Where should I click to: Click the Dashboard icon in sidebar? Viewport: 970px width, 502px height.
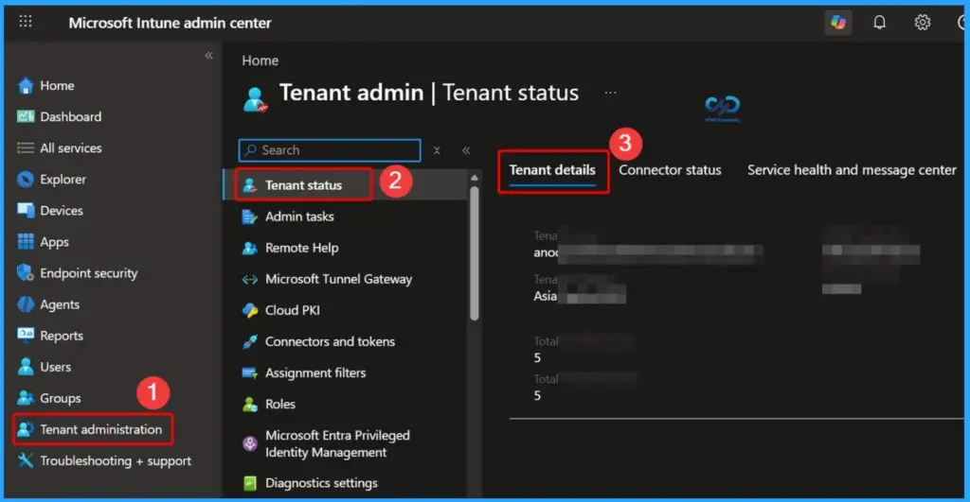click(26, 116)
